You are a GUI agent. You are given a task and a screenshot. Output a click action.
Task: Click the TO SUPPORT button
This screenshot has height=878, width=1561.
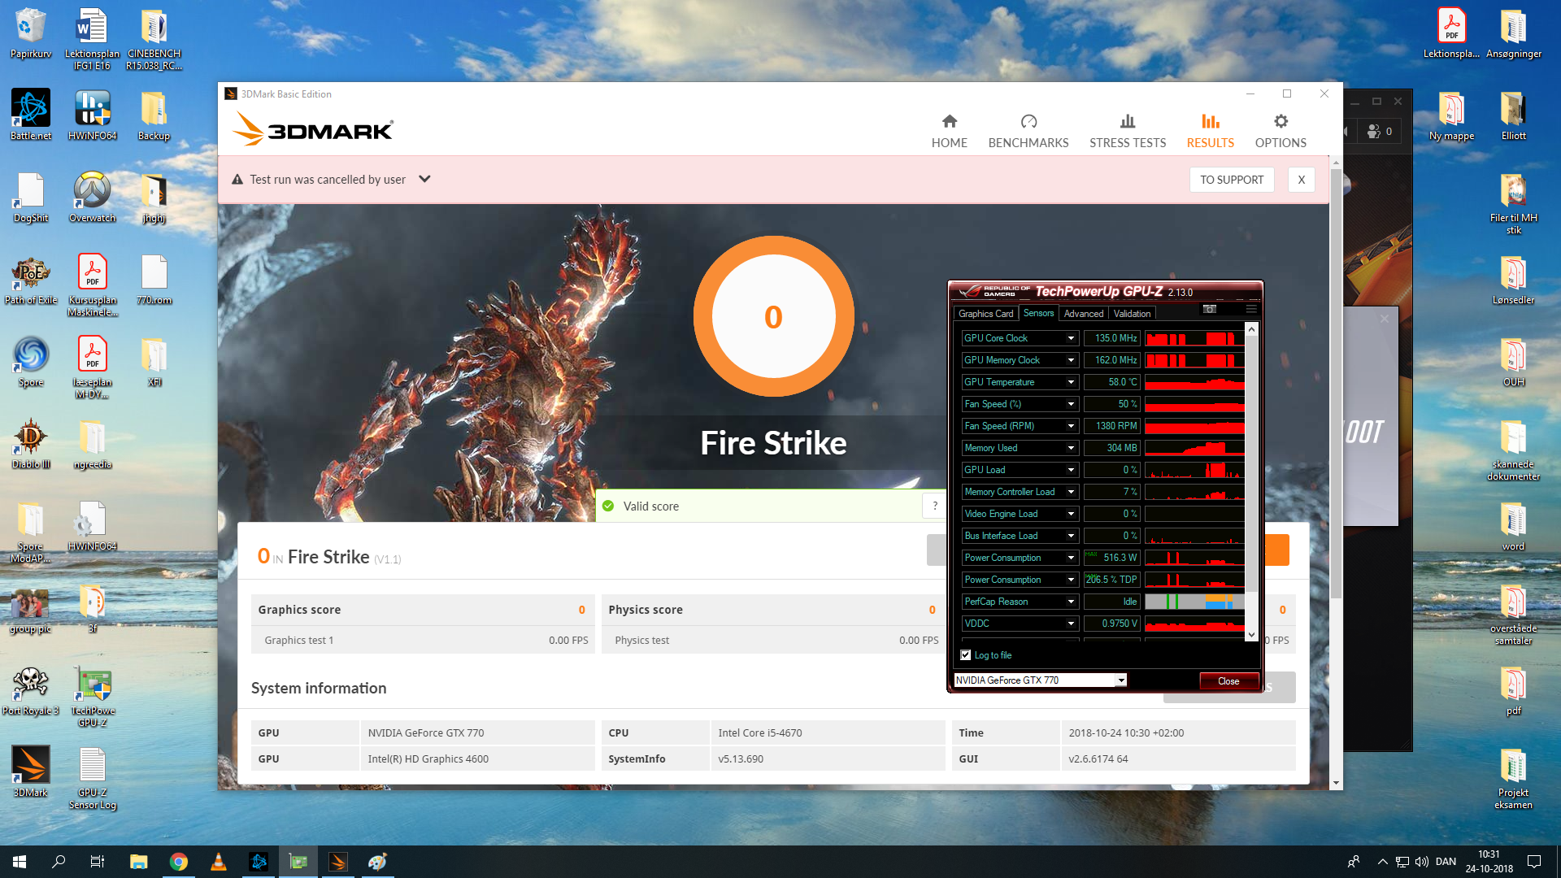[x=1232, y=180]
